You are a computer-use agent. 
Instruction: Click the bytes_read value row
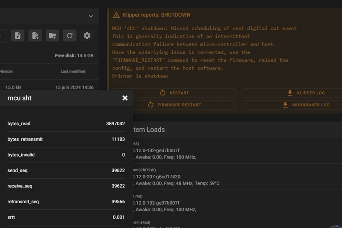(x=66, y=124)
